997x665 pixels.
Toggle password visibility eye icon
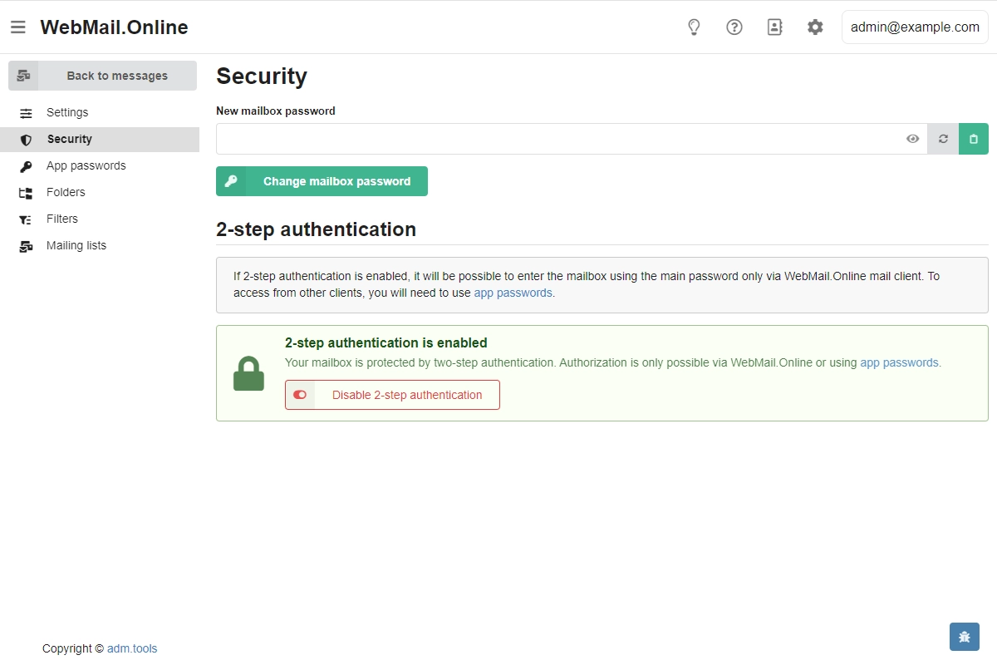coord(912,139)
